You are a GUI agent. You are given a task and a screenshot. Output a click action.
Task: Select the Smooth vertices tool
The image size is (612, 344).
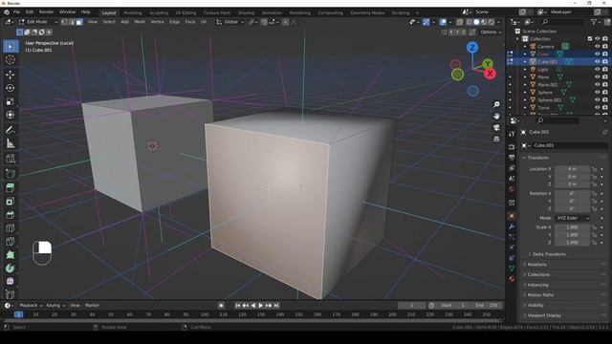click(11, 281)
